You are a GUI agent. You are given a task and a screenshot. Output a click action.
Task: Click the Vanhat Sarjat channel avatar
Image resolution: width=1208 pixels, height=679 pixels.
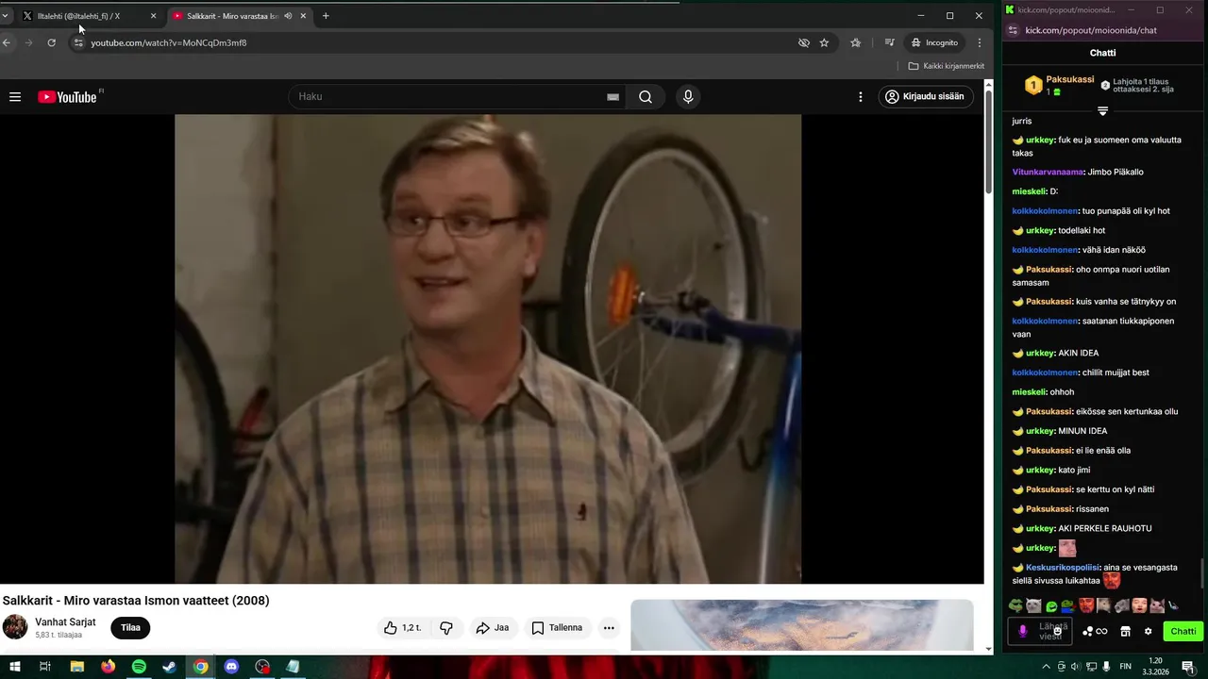tap(15, 627)
